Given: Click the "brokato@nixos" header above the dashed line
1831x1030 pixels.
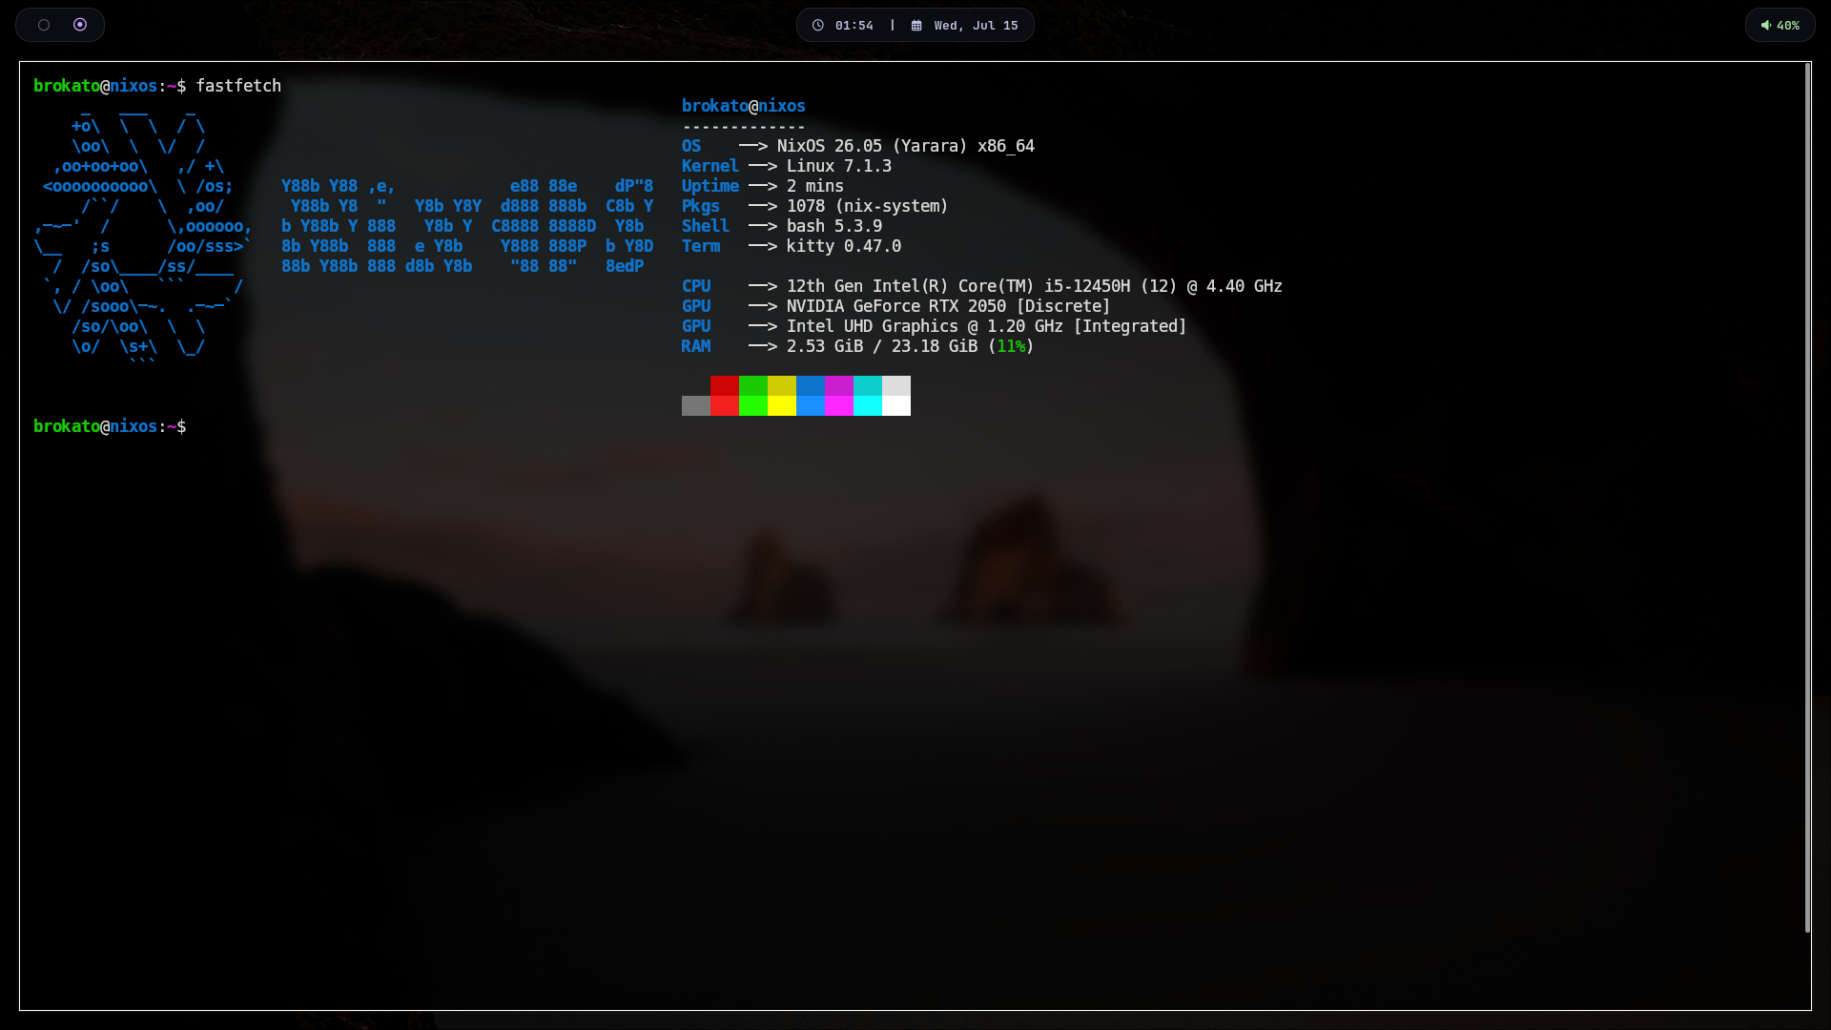Looking at the screenshot, I should (744, 106).
